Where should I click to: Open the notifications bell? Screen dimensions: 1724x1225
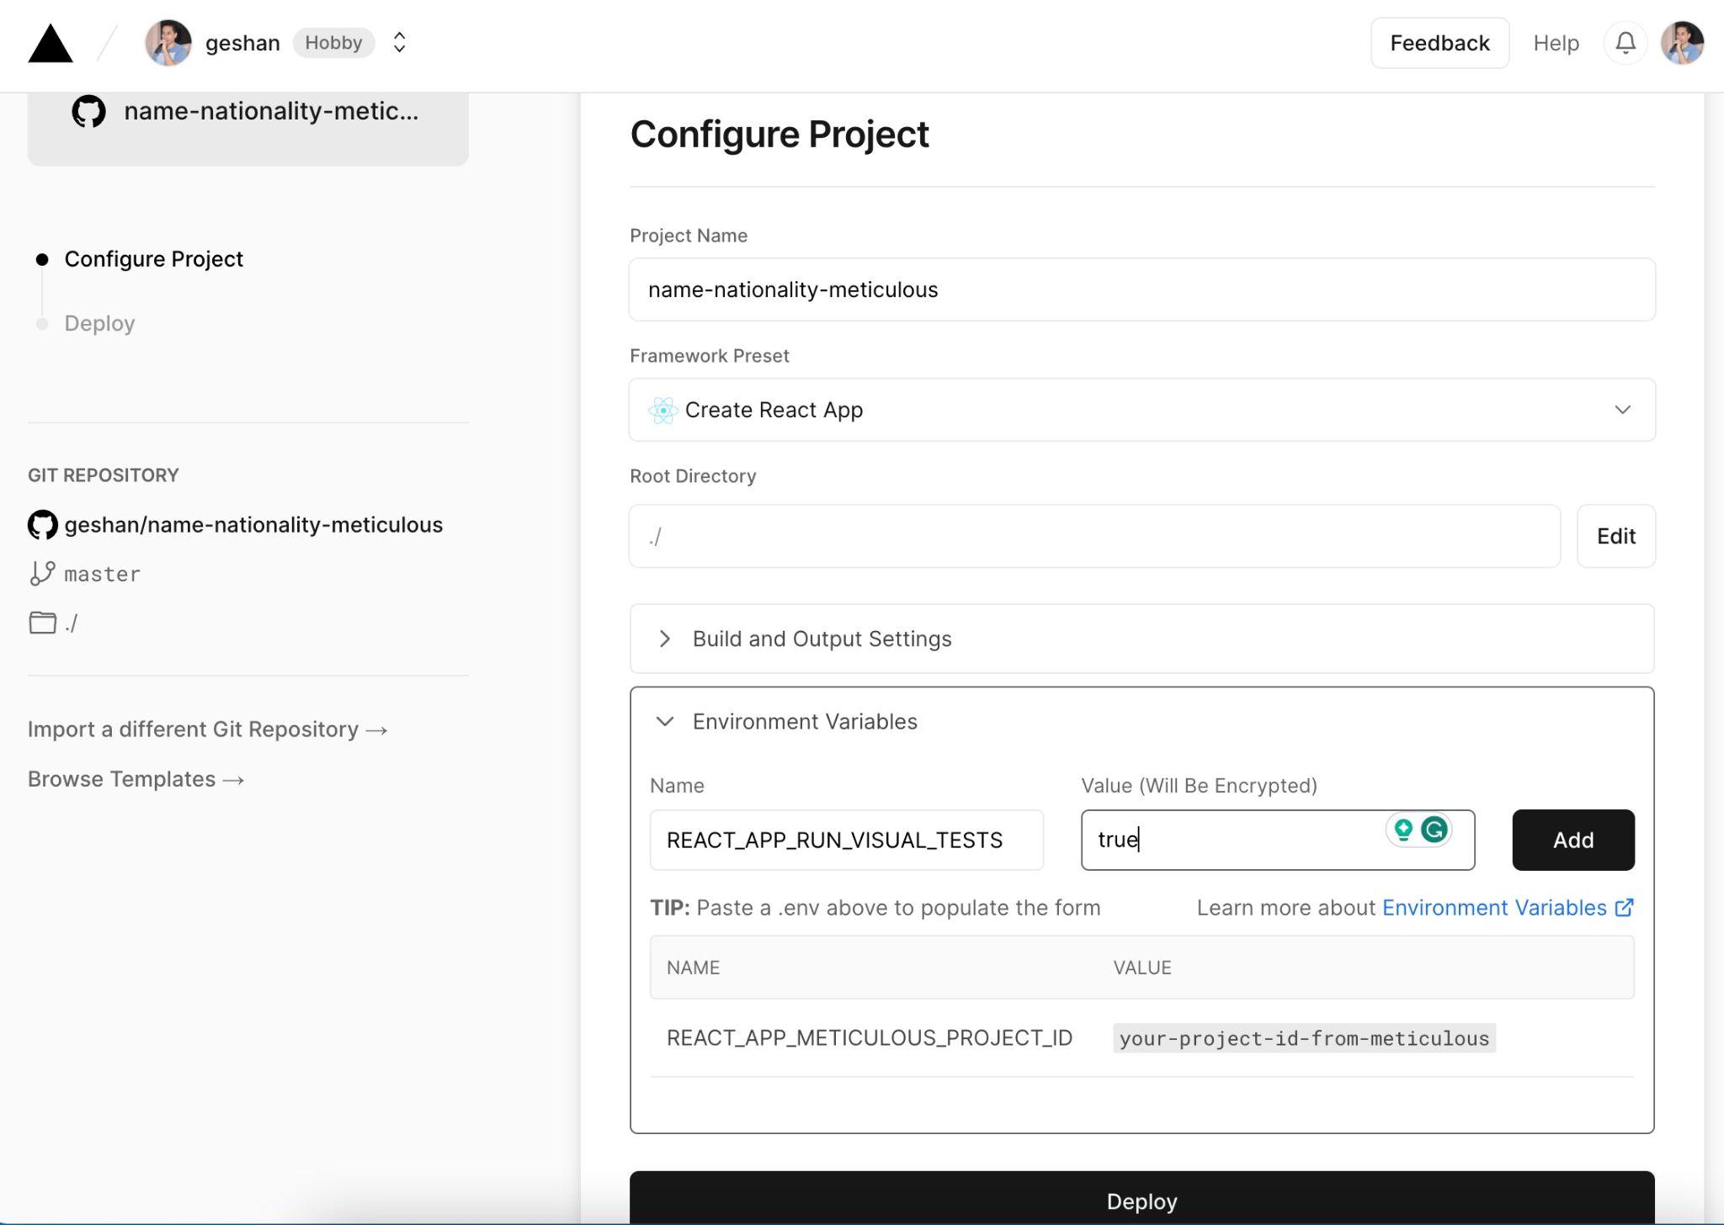click(1626, 43)
